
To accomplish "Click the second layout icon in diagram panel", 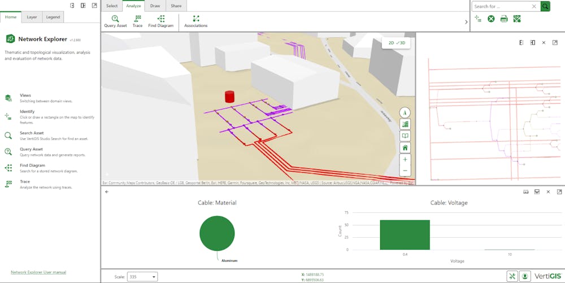I will click(x=533, y=42).
